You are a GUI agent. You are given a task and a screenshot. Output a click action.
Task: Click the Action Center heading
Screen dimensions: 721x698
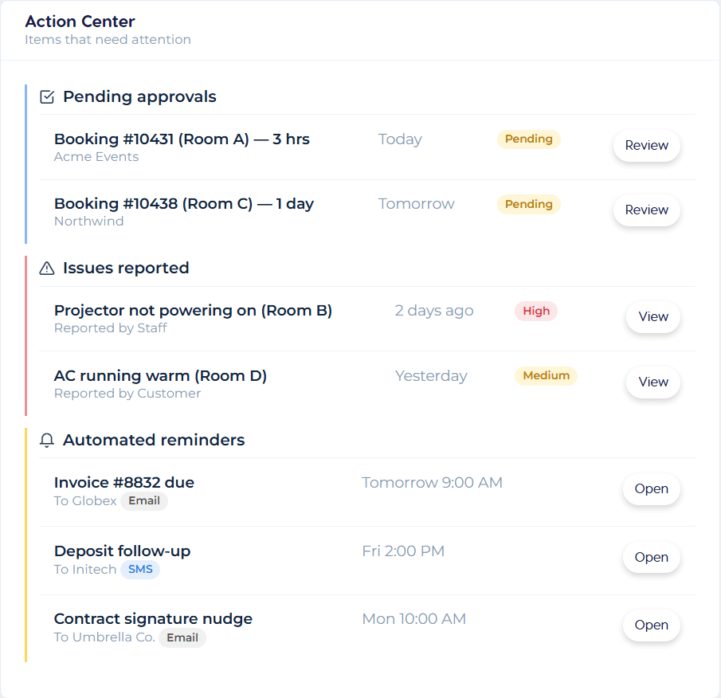80,22
